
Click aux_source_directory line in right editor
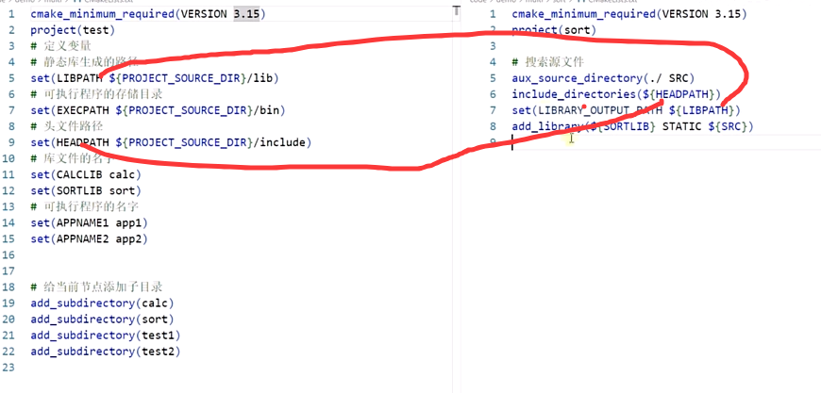coord(604,78)
